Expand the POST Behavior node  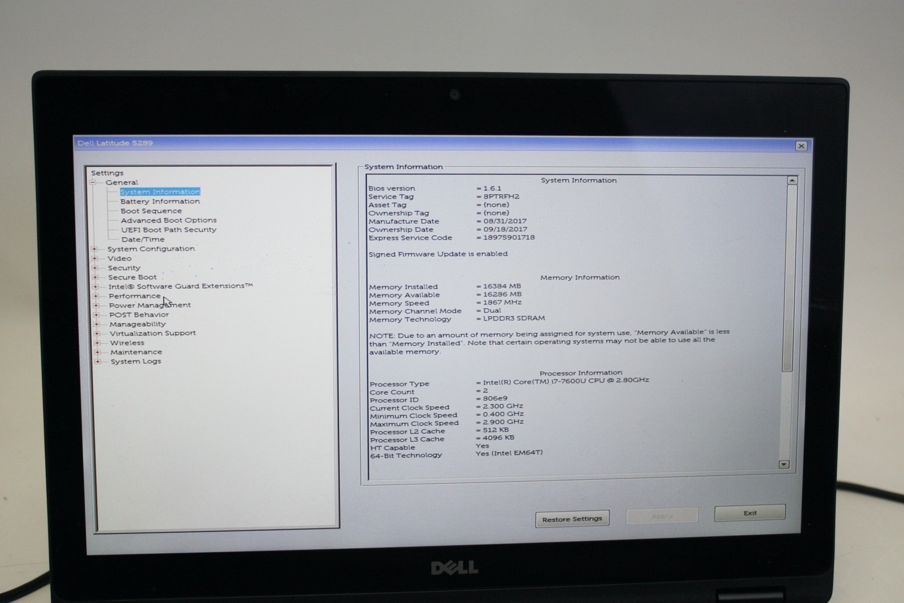click(x=96, y=315)
